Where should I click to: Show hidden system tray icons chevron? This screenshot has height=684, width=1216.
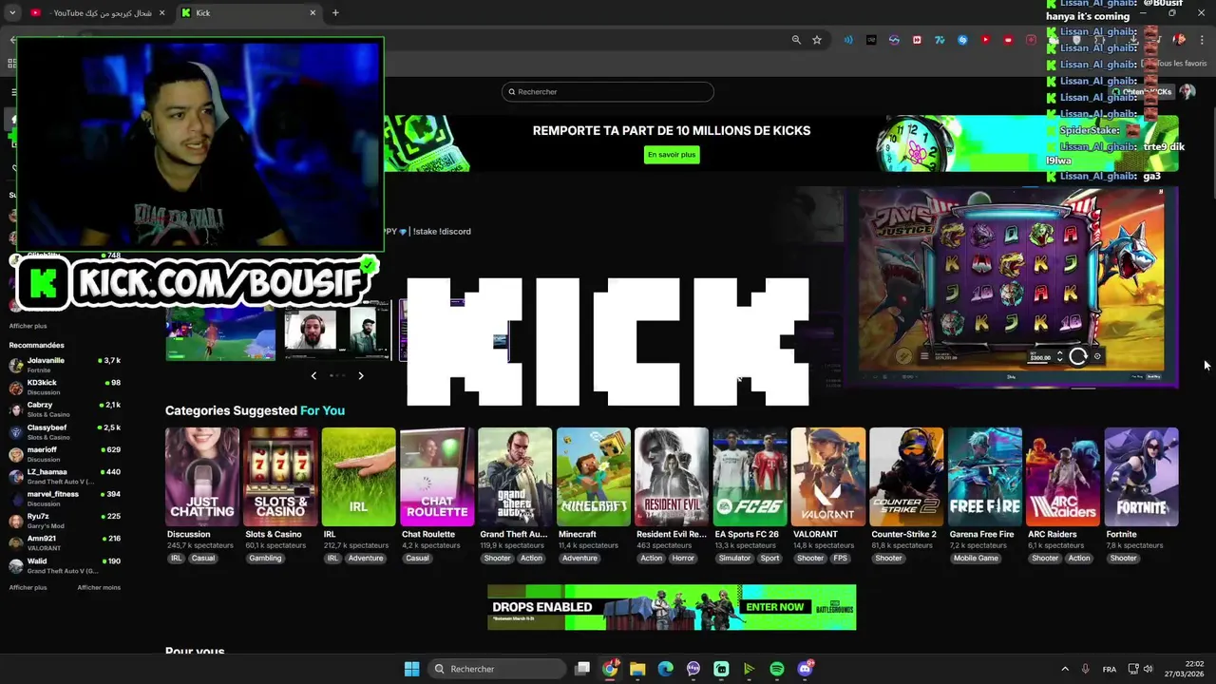point(1065,669)
